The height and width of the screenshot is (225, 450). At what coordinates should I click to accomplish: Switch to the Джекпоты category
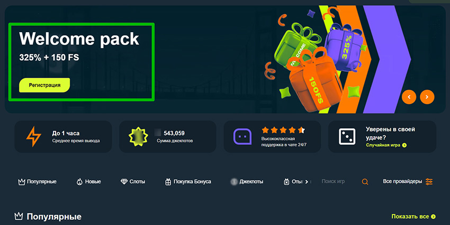[247, 182]
